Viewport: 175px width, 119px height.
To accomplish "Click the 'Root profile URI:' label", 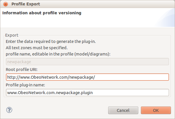I will click(x=22, y=70).
